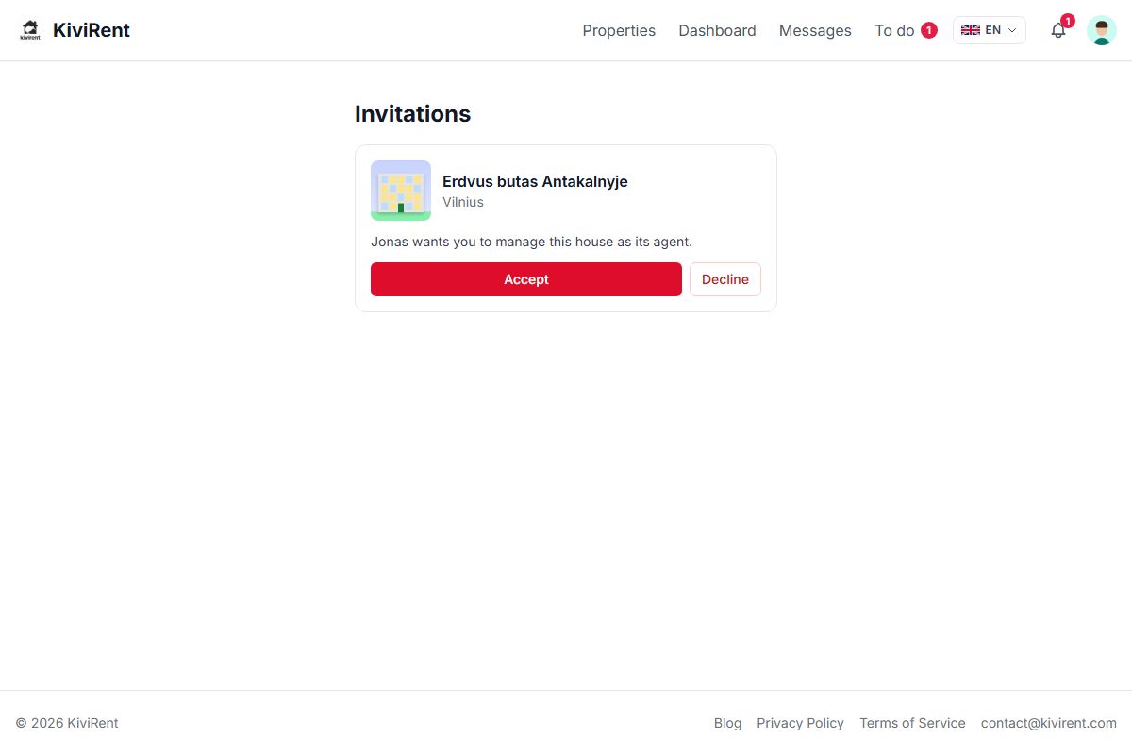Click the contact@kivirent.com email link
1132x755 pixels.
pyautogui.click(x=1049, y=723)
